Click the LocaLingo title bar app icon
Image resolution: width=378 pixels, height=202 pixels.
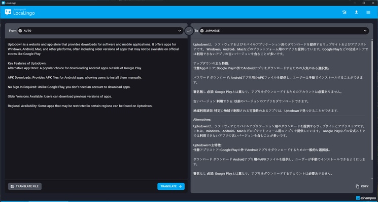[4, 3]
